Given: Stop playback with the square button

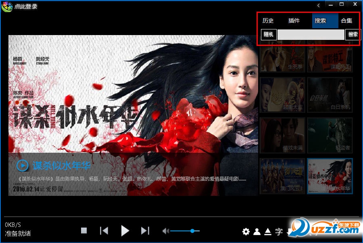Looking at the screenshot, I should point(84,231).
